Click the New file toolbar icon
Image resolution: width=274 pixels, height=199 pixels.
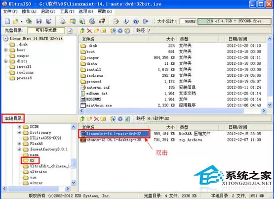(7, 21)
